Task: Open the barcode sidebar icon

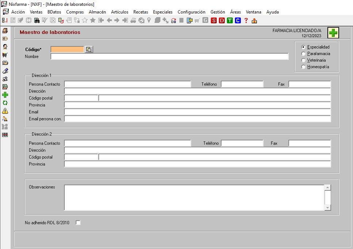Action: click(5, 135)
